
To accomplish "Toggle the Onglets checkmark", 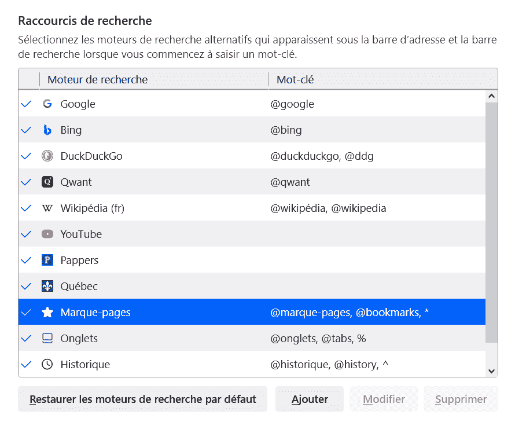I will (26, 338).
